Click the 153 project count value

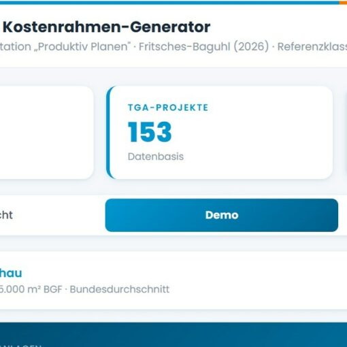point(150,132)
